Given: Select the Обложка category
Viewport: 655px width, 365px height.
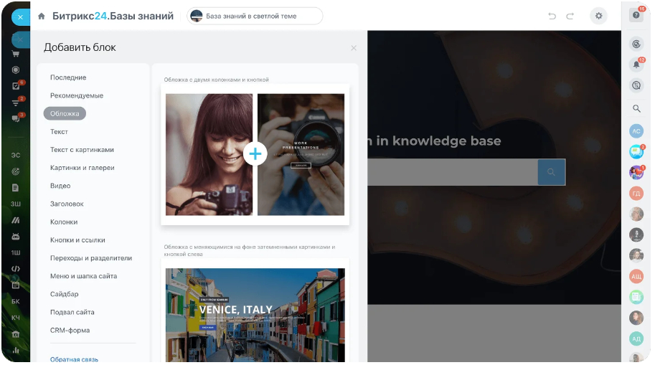Looking at the screenshot, I should (65, 113).
